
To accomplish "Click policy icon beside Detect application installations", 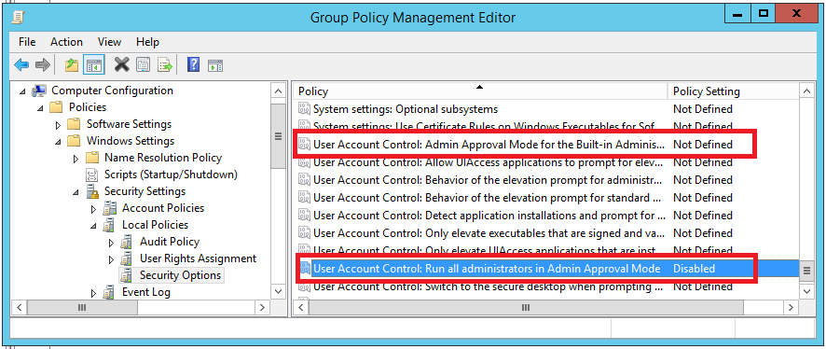I will pos(305,216).
